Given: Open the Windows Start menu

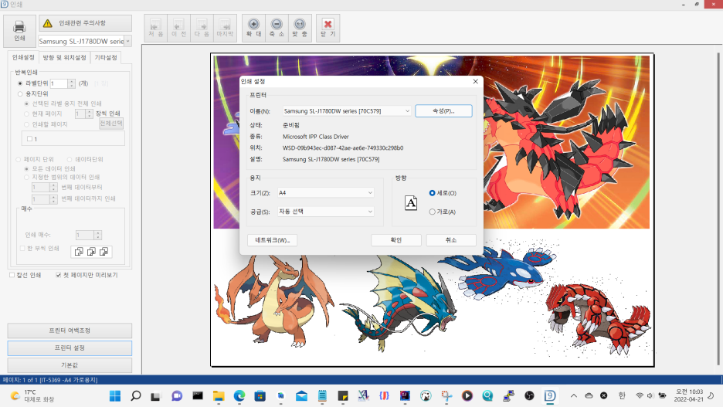Looking at the screenshot, I should 115,395.
